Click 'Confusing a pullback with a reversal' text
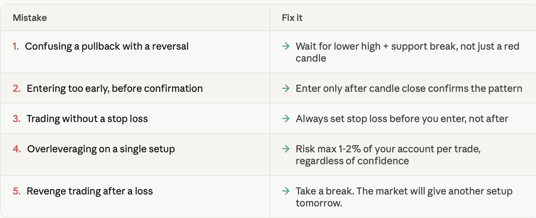The width and height of the screenshot is (536, 218). [107, 46]
